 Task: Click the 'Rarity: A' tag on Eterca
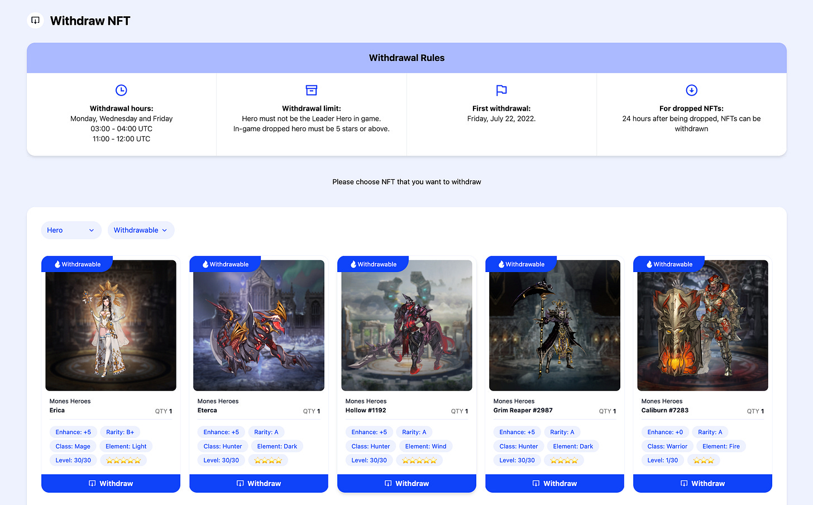266,432
